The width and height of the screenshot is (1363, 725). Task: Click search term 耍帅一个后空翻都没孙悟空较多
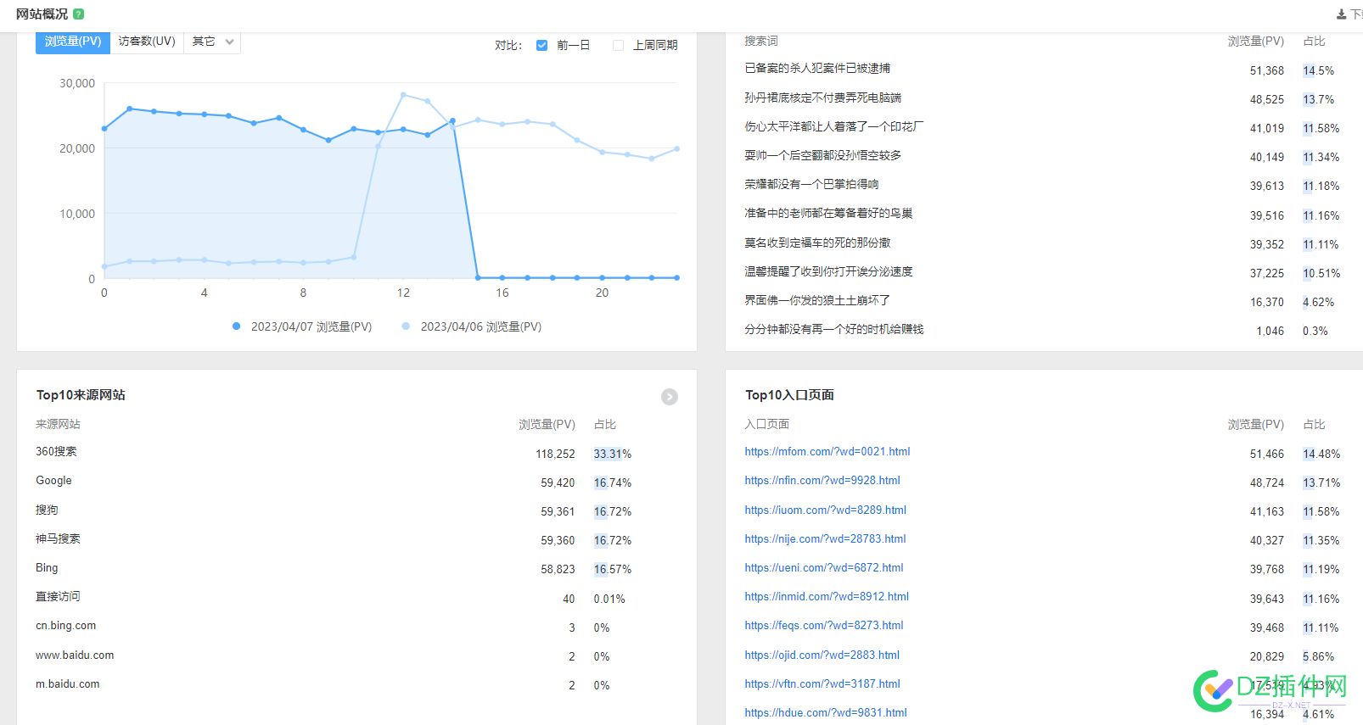click(x=823, y=156)
